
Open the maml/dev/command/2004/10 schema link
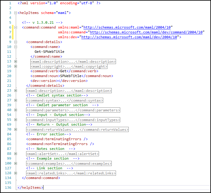coord(146,32)
